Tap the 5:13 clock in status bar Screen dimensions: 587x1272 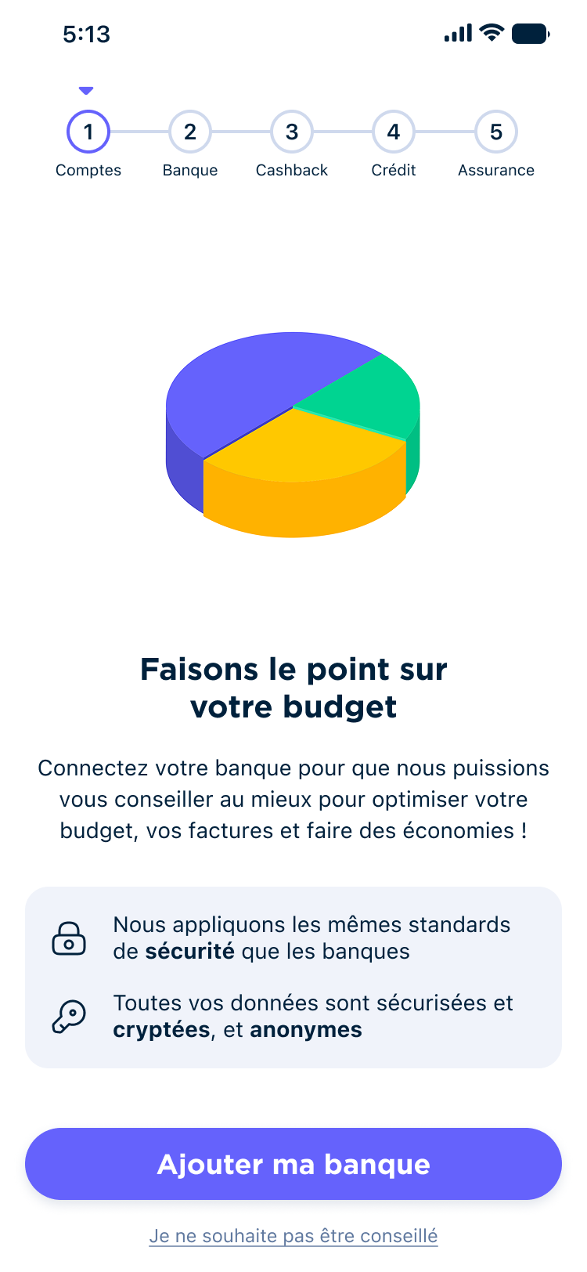(86, 34)
